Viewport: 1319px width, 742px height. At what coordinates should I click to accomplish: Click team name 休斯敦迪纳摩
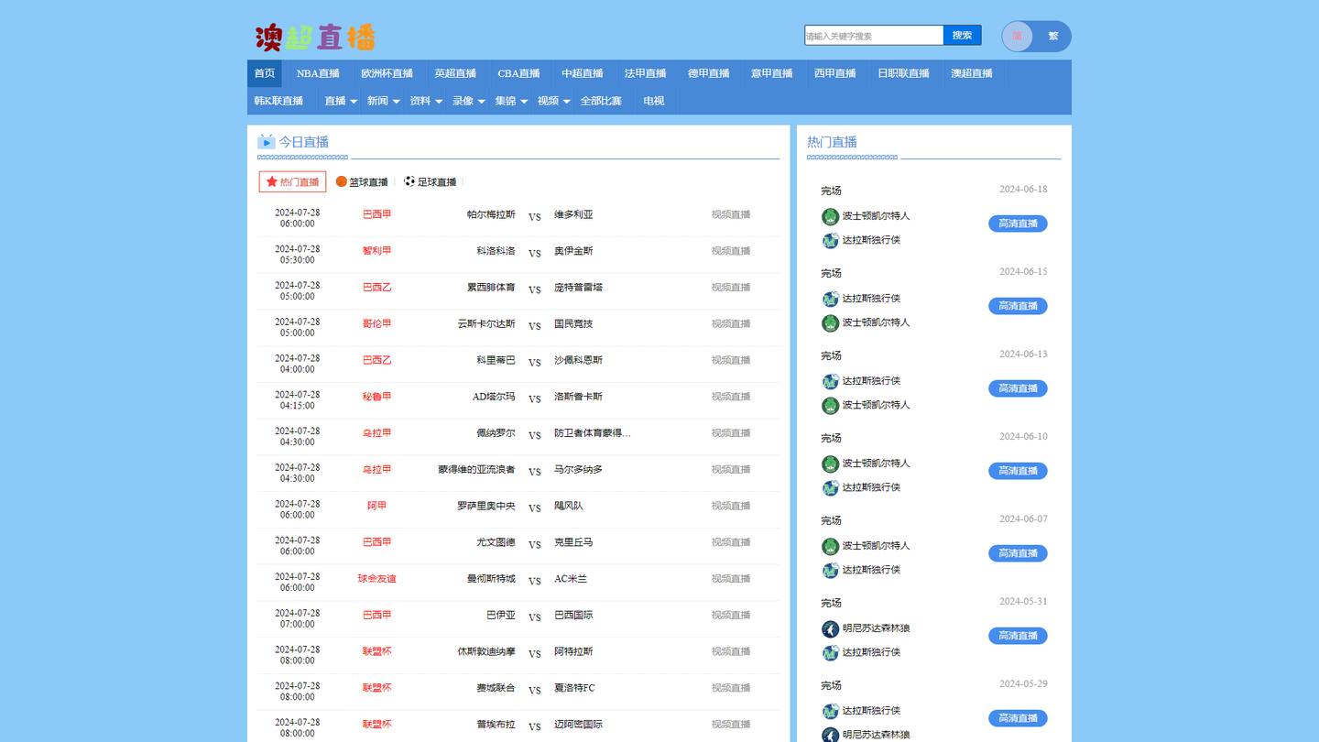click(486, 652)
